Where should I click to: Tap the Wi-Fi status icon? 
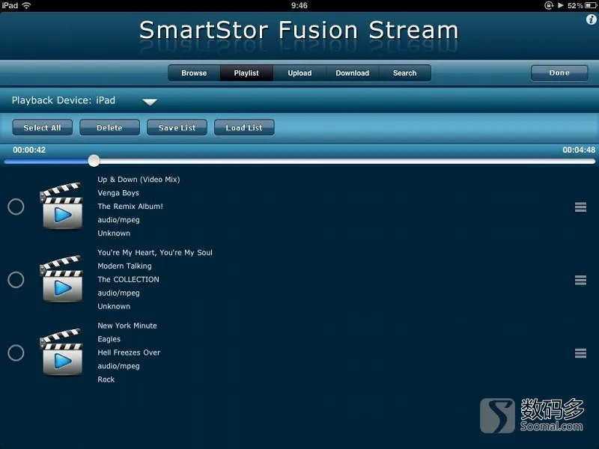point(26,5)
